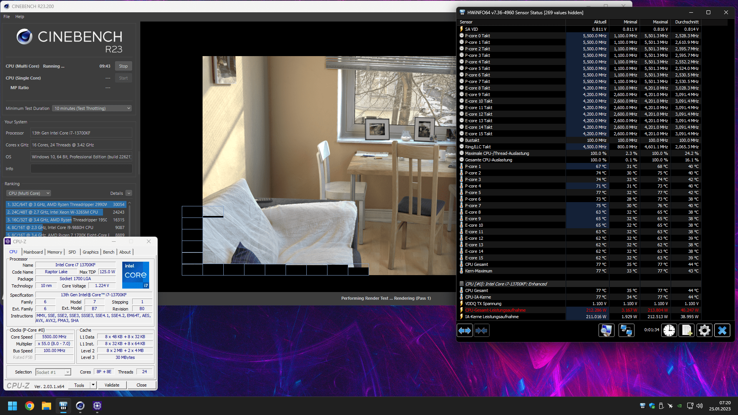
Task: Open HWiNFO network remote monitoring icon
Action: pyautogui.click(x=627, y=330)
